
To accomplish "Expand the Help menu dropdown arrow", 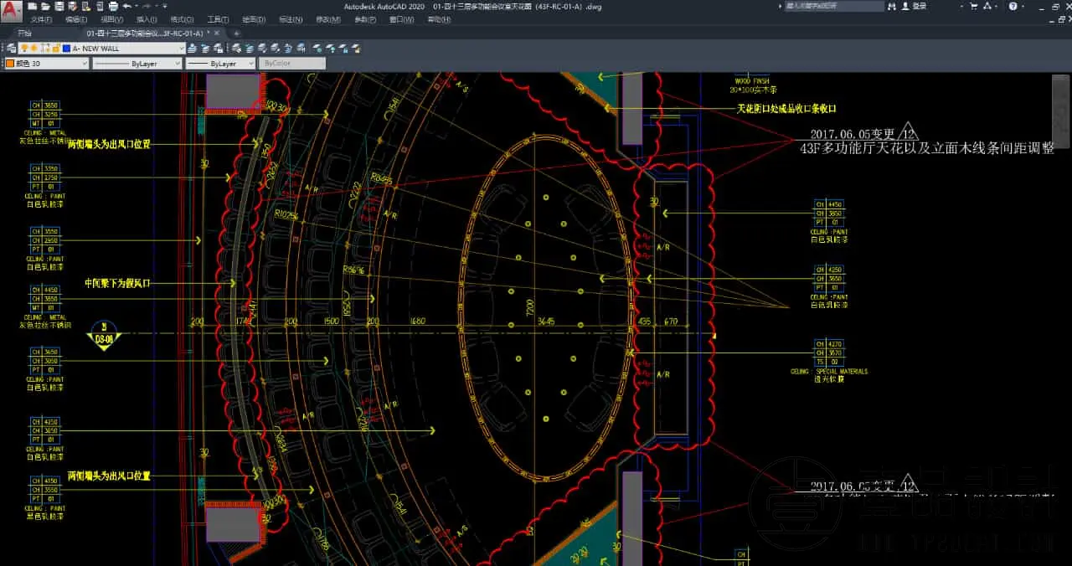I will pyautogui.click(x=1023, y=6).
